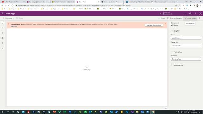Open the MS Docs bookmark
The image size is (203, 114).
point(114,9)
